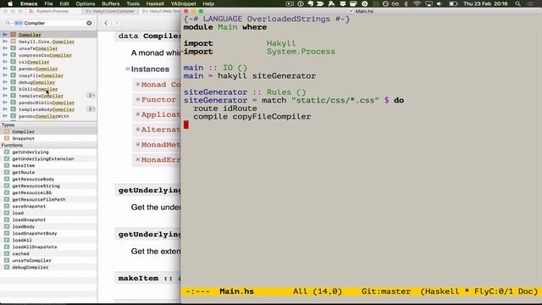Select the Compiler search result
The image size is (542, 305).
(48, 35)
